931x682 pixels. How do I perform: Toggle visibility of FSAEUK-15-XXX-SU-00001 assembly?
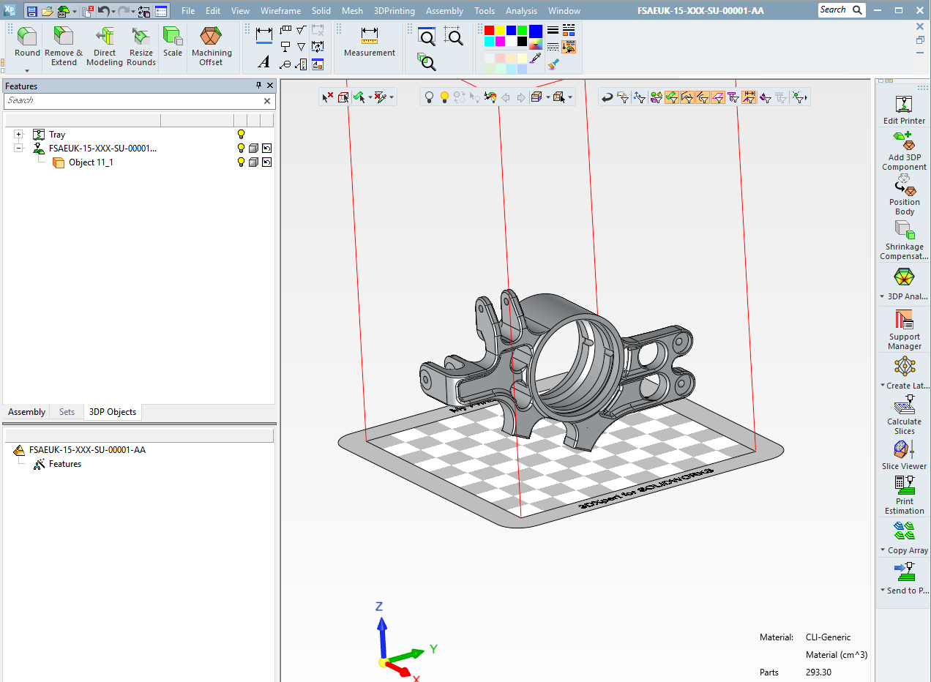click(241, 148)
